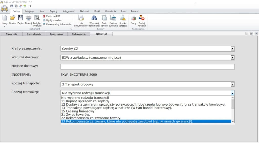Click the transaction list scrollbar down arrow
This screenshot has width=259, height=143.
[x=233, y=121]
